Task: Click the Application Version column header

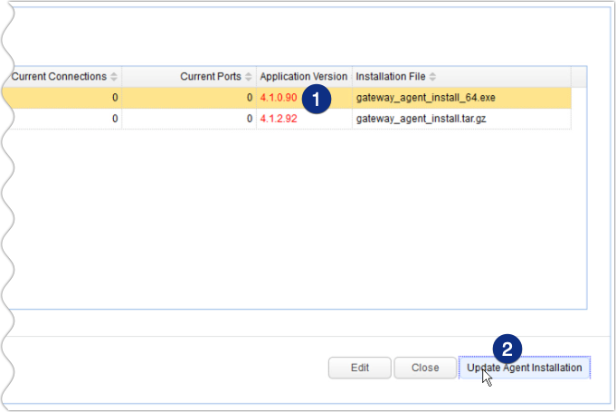Action: pos(304,77)
